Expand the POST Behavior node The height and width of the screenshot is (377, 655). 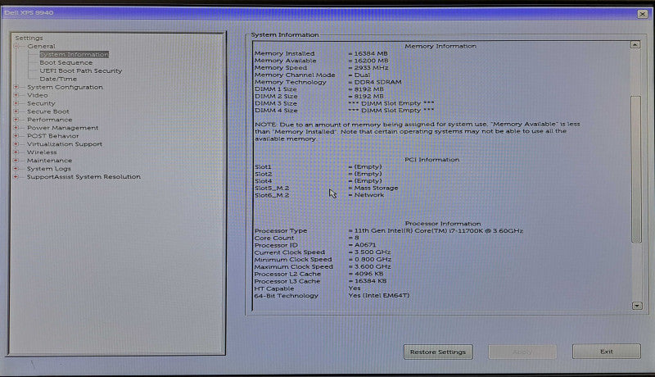coord(16,136)
